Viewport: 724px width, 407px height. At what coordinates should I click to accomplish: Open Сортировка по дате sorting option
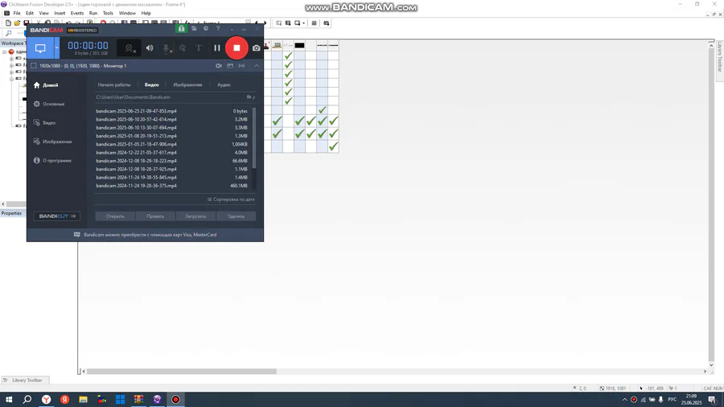coord(231,199)
